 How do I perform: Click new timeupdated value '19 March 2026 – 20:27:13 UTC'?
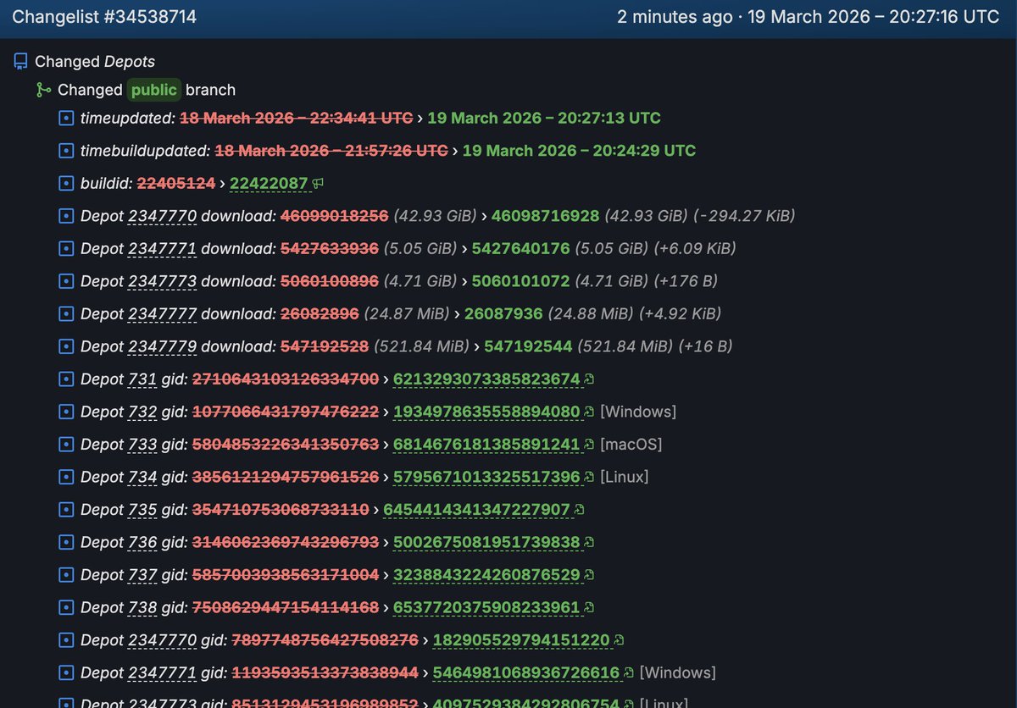[544, 118]
